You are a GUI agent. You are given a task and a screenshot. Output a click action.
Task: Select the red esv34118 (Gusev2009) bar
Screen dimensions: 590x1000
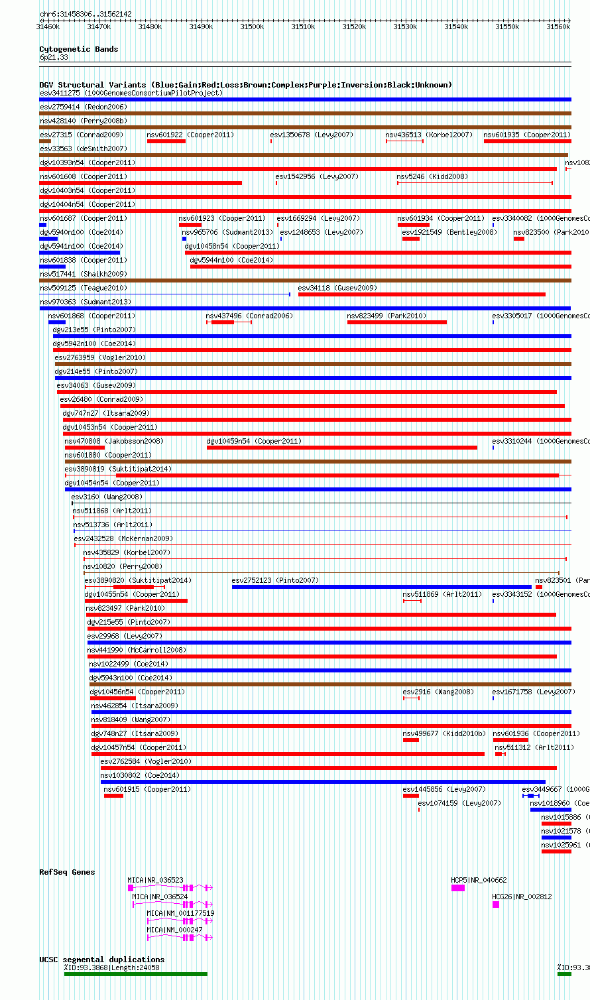[x=422, y=294]
